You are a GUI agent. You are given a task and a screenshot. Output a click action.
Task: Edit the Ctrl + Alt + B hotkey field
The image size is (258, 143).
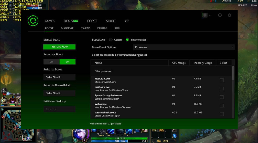pos(59,77)
